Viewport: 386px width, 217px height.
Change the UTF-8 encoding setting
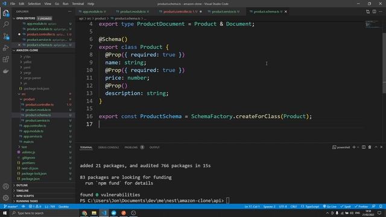click(x=283, y=206)
